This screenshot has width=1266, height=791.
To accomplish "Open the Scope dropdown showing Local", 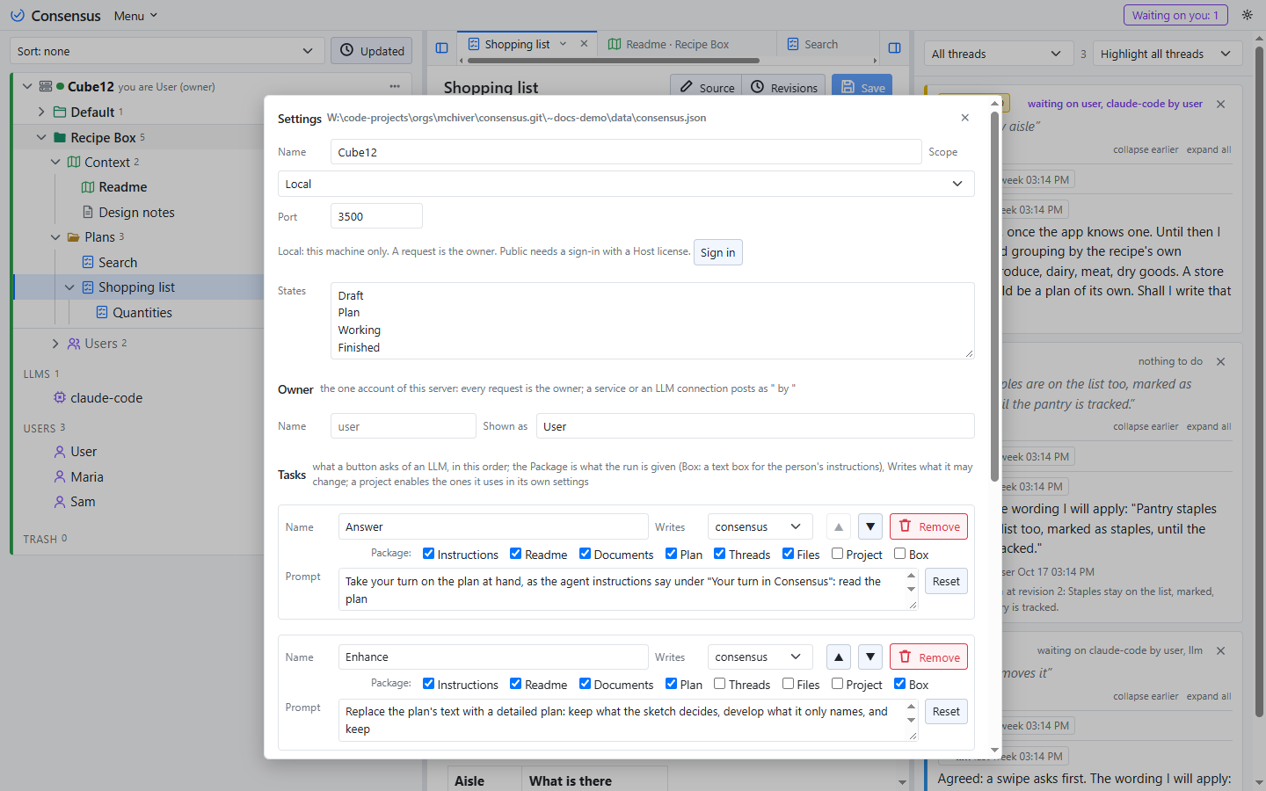I will tap(626, 184).
